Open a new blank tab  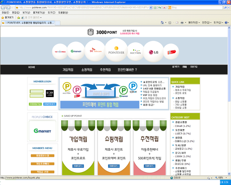tap(57, 23)
